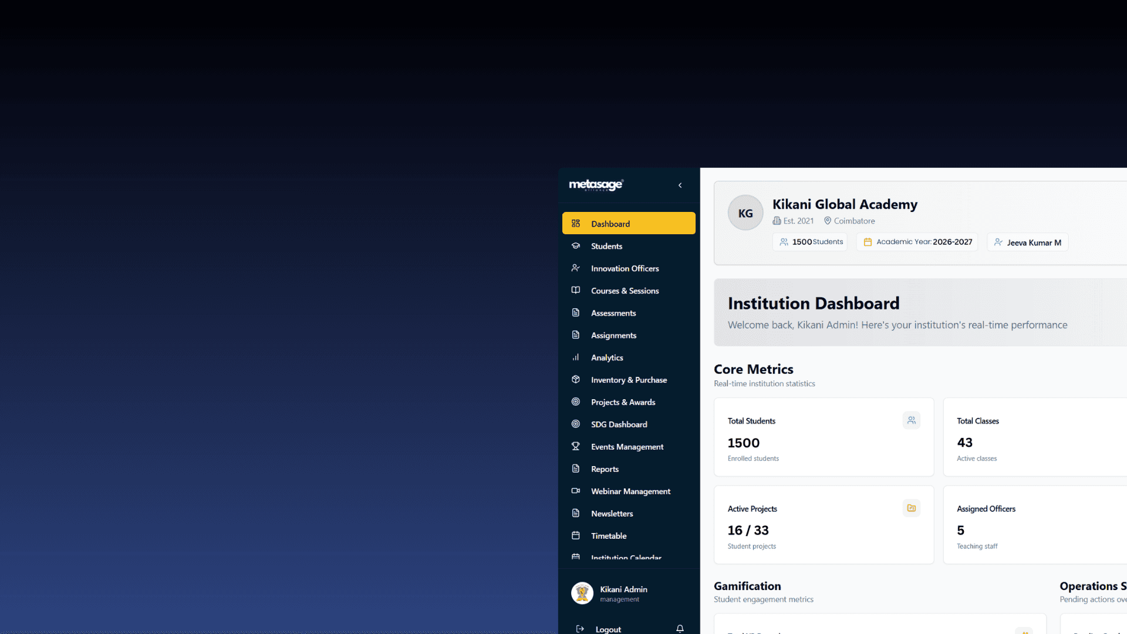Click the Jeeva Kumar M badge
1127x634 pixels.
point(1027,242)
